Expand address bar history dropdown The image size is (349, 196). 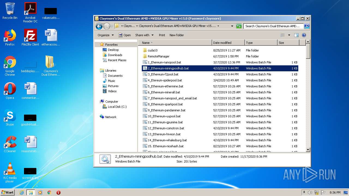[232, 26]
